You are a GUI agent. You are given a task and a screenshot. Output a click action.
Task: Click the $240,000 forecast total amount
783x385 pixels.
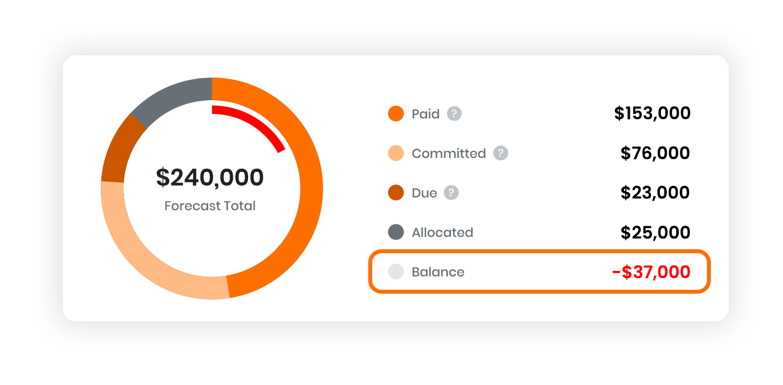(210, 178)
